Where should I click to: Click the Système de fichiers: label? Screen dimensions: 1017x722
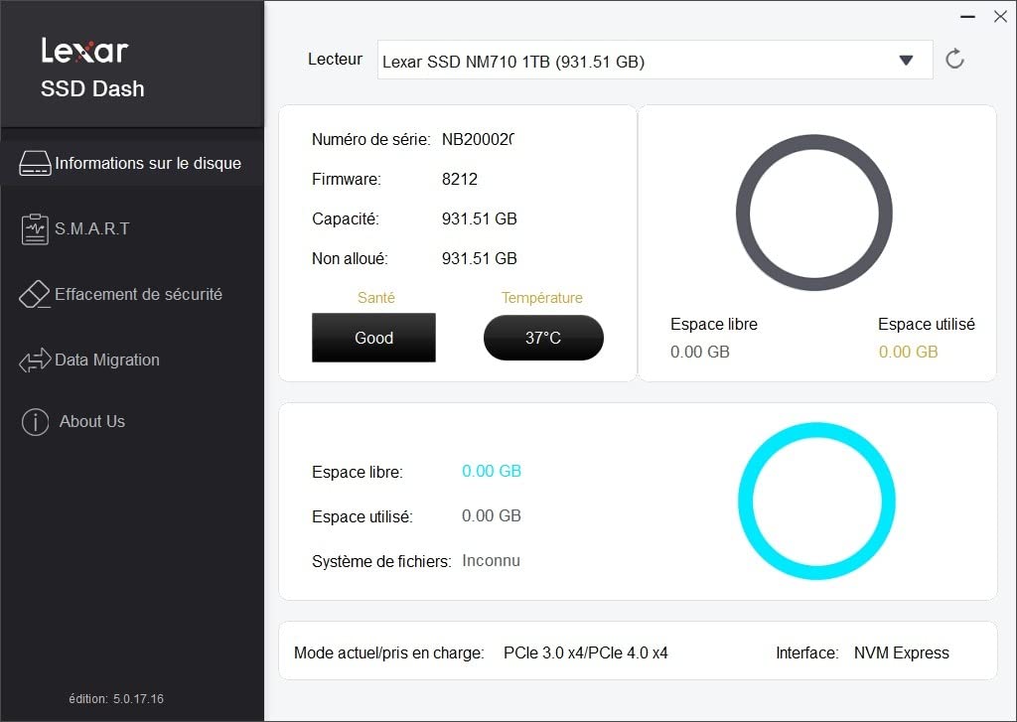[x=381, y=561]
